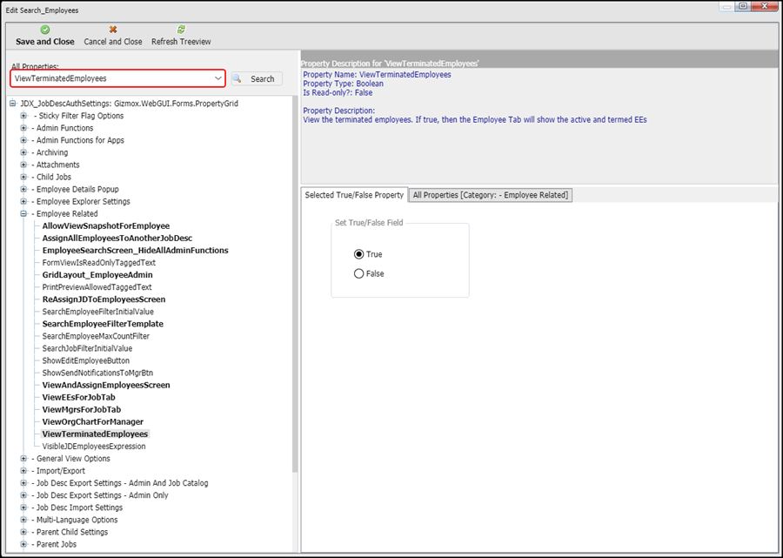Viewport: 783px width, 558px height.
Task: Select SearchEmployeeFilterInitialValue property
Action: (x=97, y=312)
